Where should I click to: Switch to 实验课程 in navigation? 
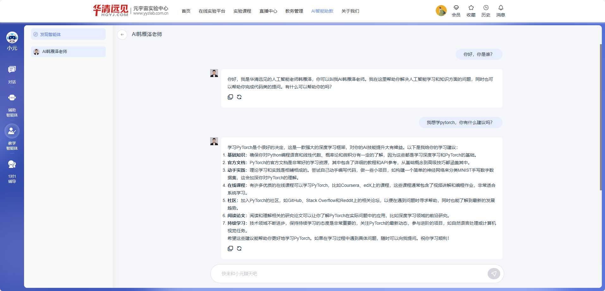click(x=242, y=11)
